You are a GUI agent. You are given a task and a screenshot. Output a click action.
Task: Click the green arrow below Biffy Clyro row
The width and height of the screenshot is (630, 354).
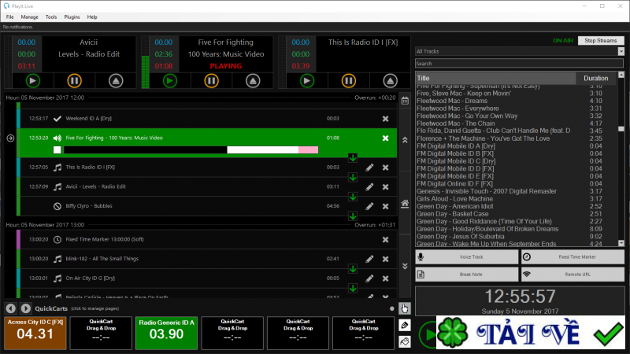353,217
